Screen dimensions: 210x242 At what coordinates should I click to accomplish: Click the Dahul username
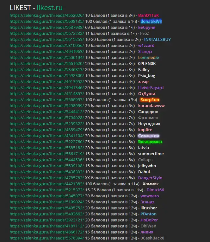pos(144,172)
